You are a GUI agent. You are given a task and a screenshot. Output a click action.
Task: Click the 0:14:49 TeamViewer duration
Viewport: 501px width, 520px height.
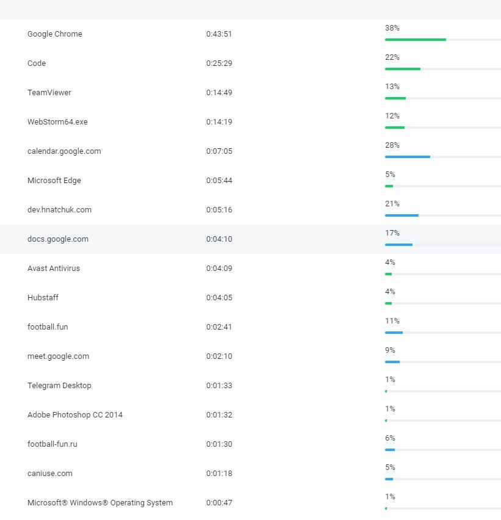click(219, 93)
